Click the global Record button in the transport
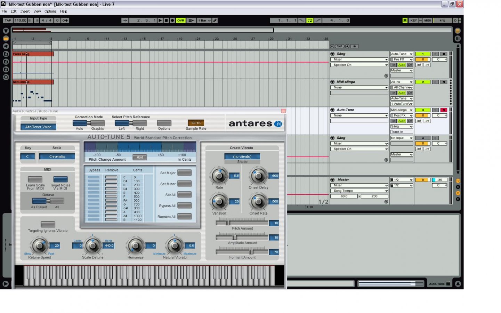The width and height of the screenshot is (501, 313). point(172,21)
